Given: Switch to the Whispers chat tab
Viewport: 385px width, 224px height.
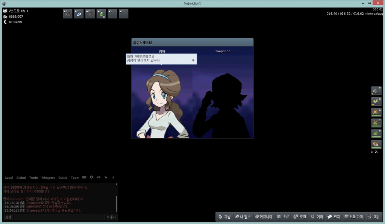Looking at the screenshot, I should point(48,178).
